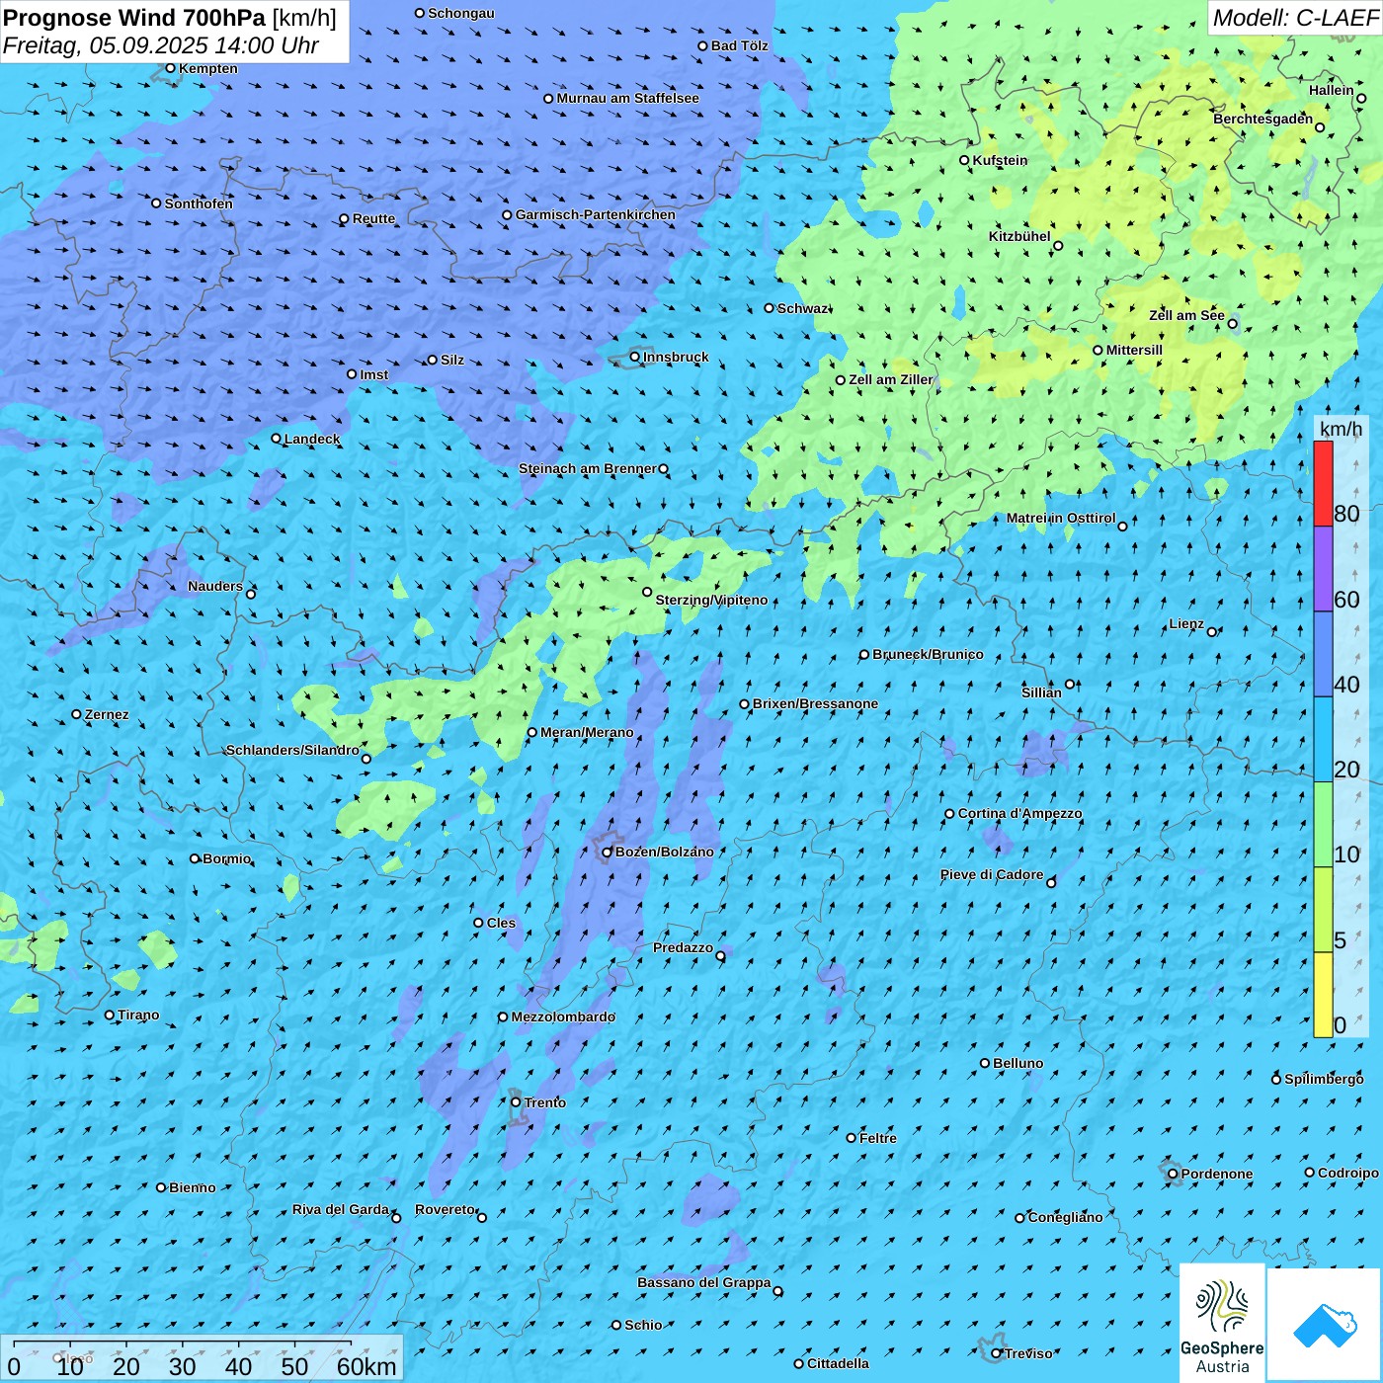
Task: Click the Reutte town label
Action: (373, 218)
